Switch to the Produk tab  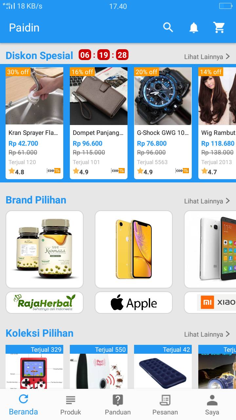click(70, 405)
